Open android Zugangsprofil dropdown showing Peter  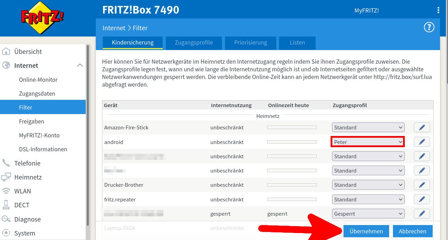tap(368, 142)
